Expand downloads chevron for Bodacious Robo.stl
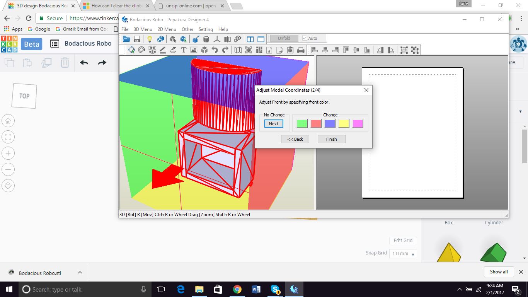Viewport: 528px width, 297px height. (80, 272)
